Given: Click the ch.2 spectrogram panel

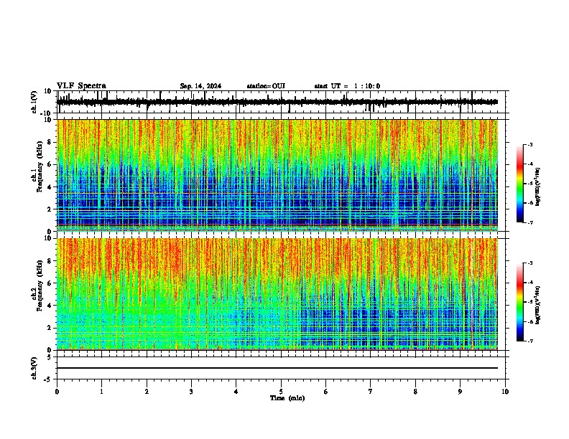Looking at the screenshot, I should 277,294.
